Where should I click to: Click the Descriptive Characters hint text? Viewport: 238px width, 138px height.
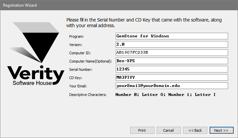click(165, 95)
